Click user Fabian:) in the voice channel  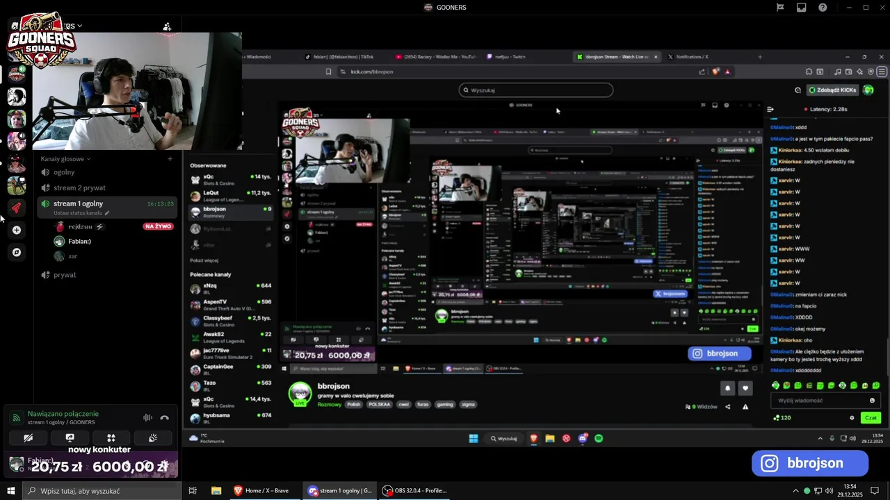click(x=73, y=242)
